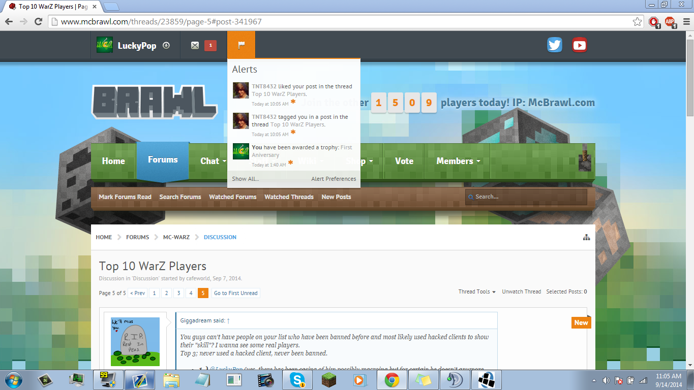The width and height of the screenshot is (694, 390).
Task: Click the DISCUSSION breadcrumb
Action: click(x=220, y=237)
